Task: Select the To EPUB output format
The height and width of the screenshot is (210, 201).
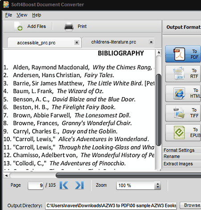Action: [x=183, y=133]
